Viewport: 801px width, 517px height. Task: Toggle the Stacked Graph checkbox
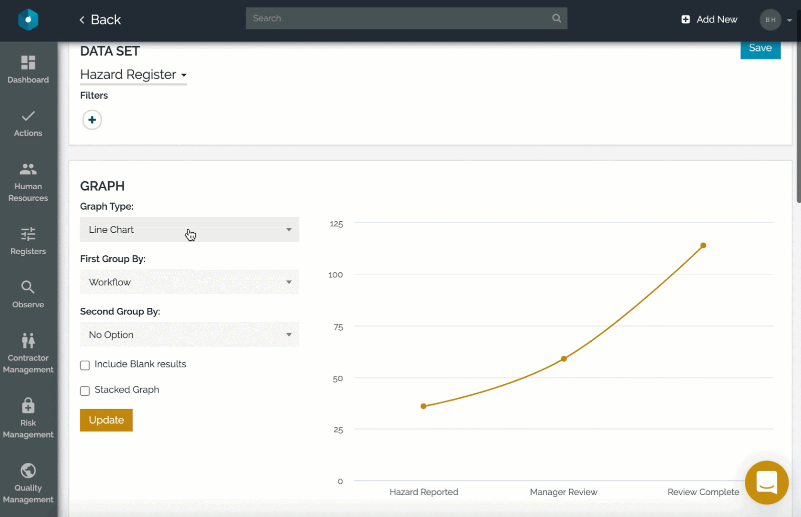point(85,391)
